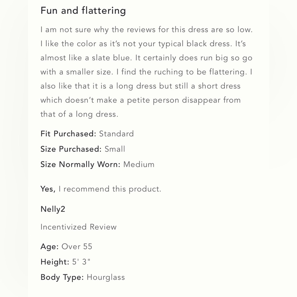Click the Over 55 age value
297x297 pixels.
pos(77,247)
